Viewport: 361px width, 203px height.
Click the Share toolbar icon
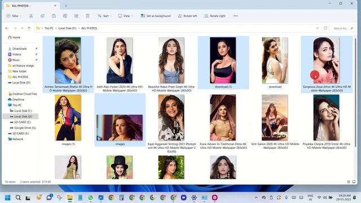(76, 16)
